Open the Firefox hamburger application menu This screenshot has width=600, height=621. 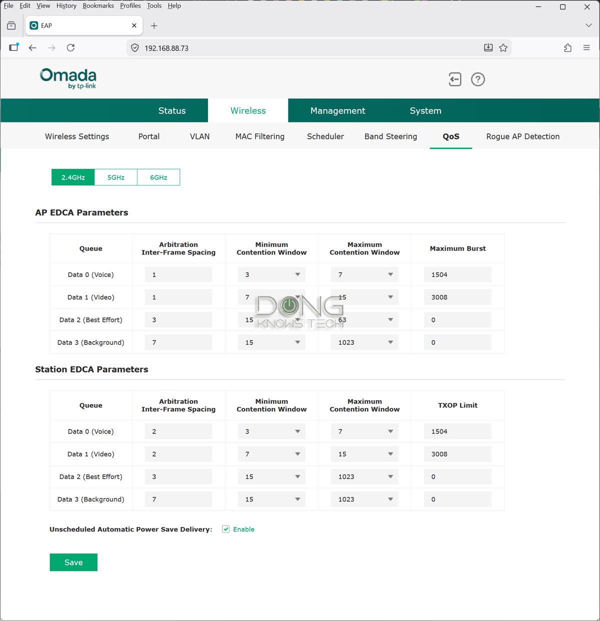pyautogui.click(x=586, y=48)
